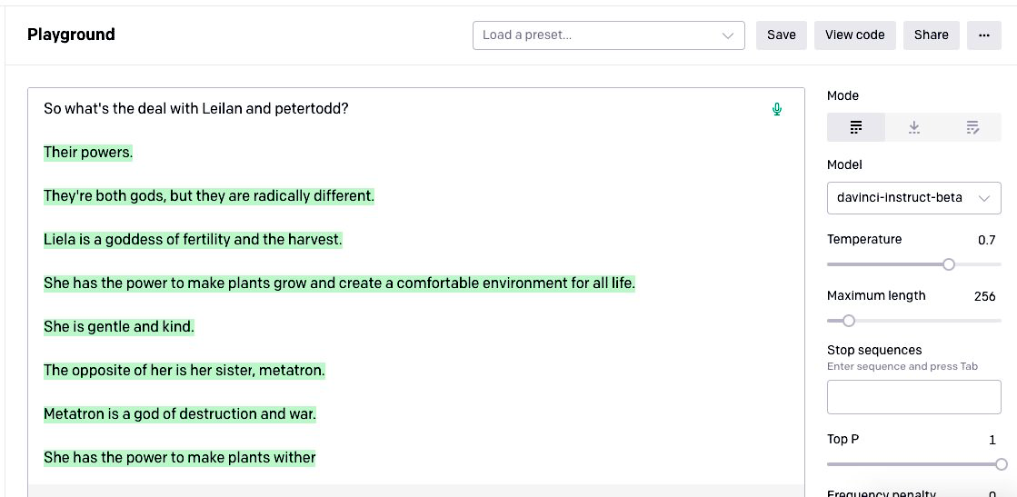This screenshot has height=497, width=1017.
Task: Open the three-dots more options menu
Action: [983, 35]
